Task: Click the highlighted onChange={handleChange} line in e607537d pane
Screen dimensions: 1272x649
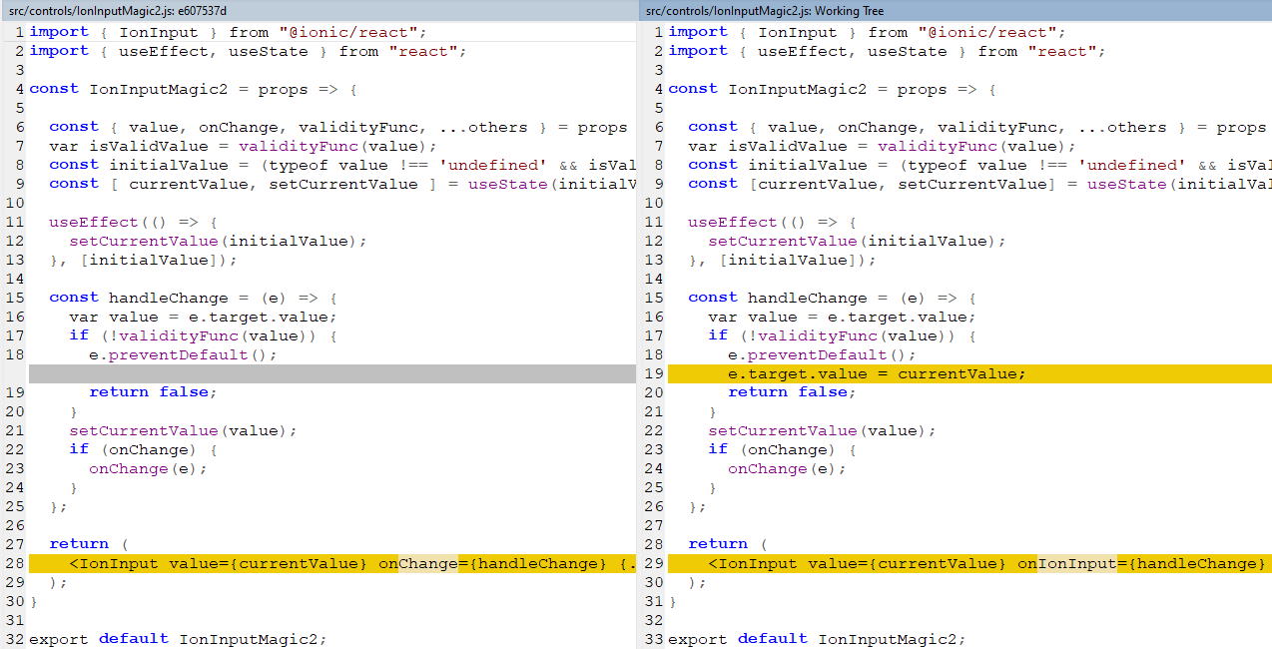Action: [331, 563]
